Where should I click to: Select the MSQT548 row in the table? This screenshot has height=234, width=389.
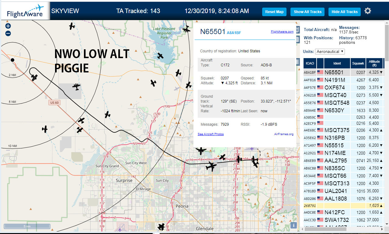coord(343,103)
